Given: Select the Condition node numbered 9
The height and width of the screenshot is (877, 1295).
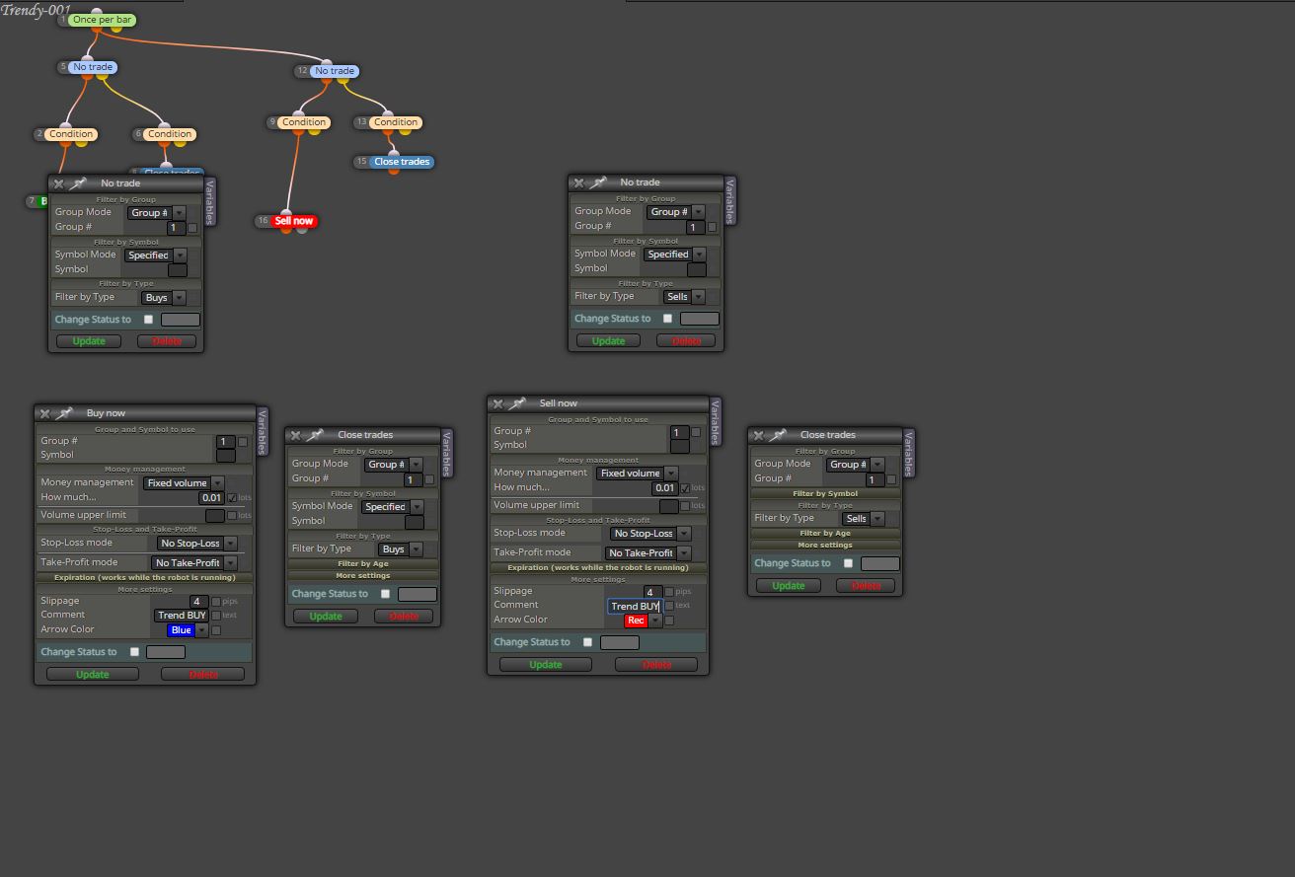Looking at the screenshot, I should (x=303, y=122).
